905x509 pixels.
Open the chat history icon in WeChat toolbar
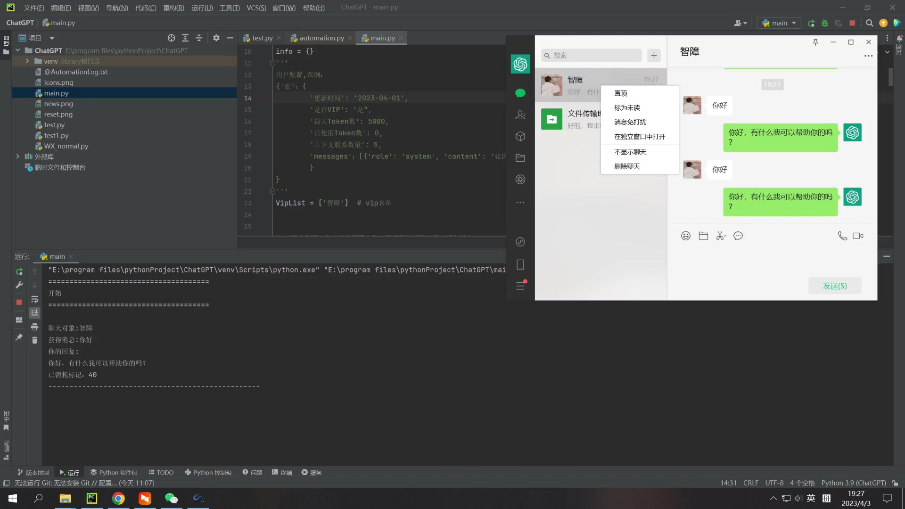tap(738, 236)
